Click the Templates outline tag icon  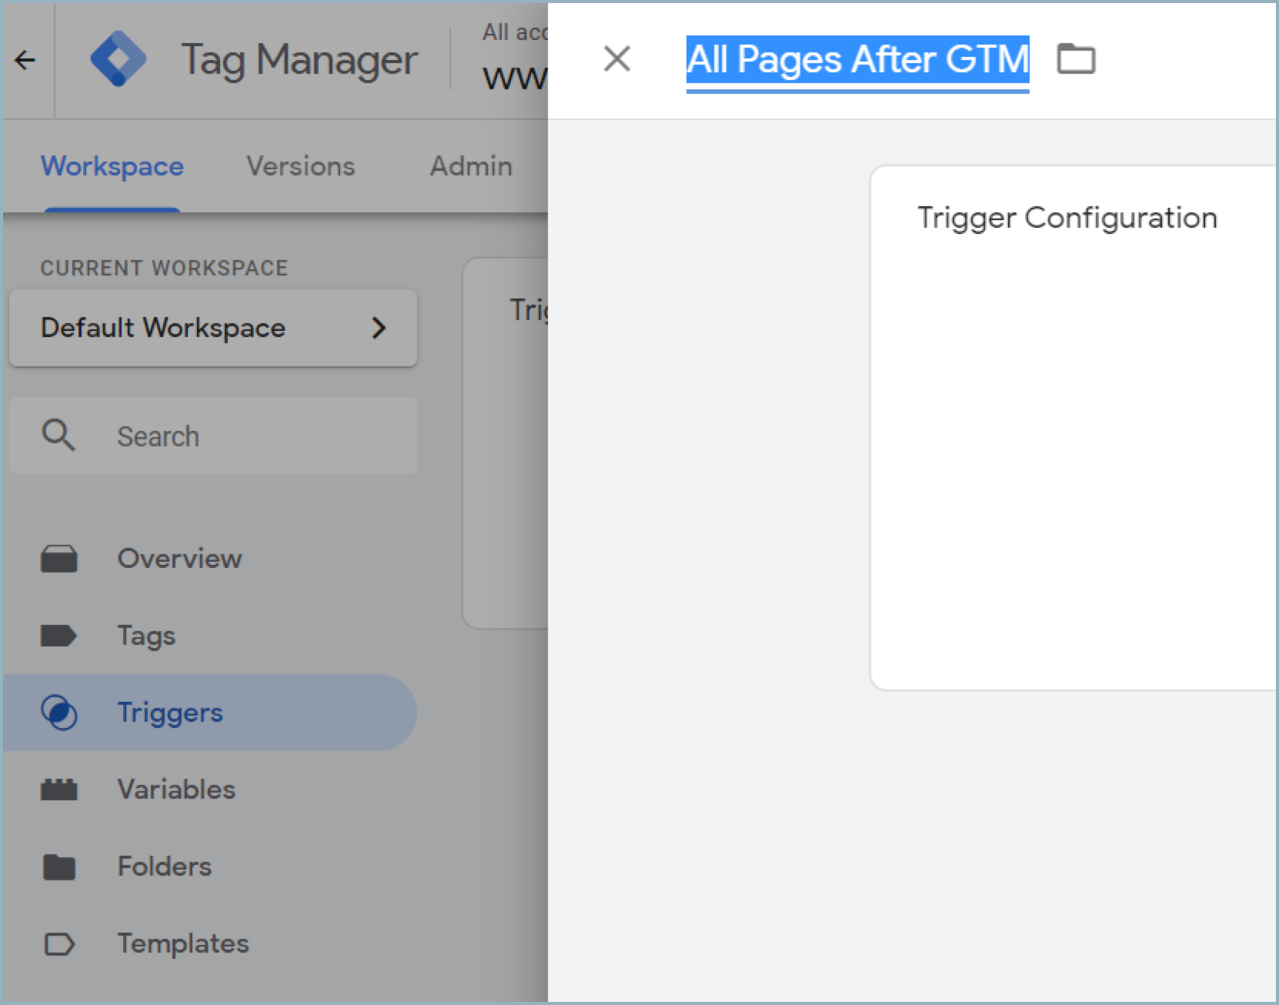[x=58, y=943]
